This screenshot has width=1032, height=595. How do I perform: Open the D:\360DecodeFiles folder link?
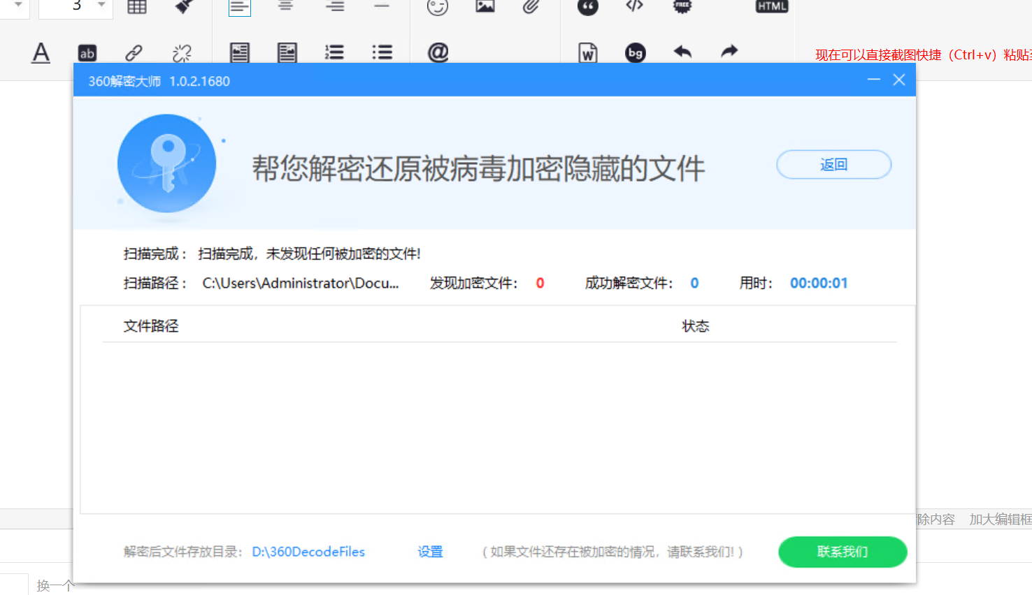308,552
